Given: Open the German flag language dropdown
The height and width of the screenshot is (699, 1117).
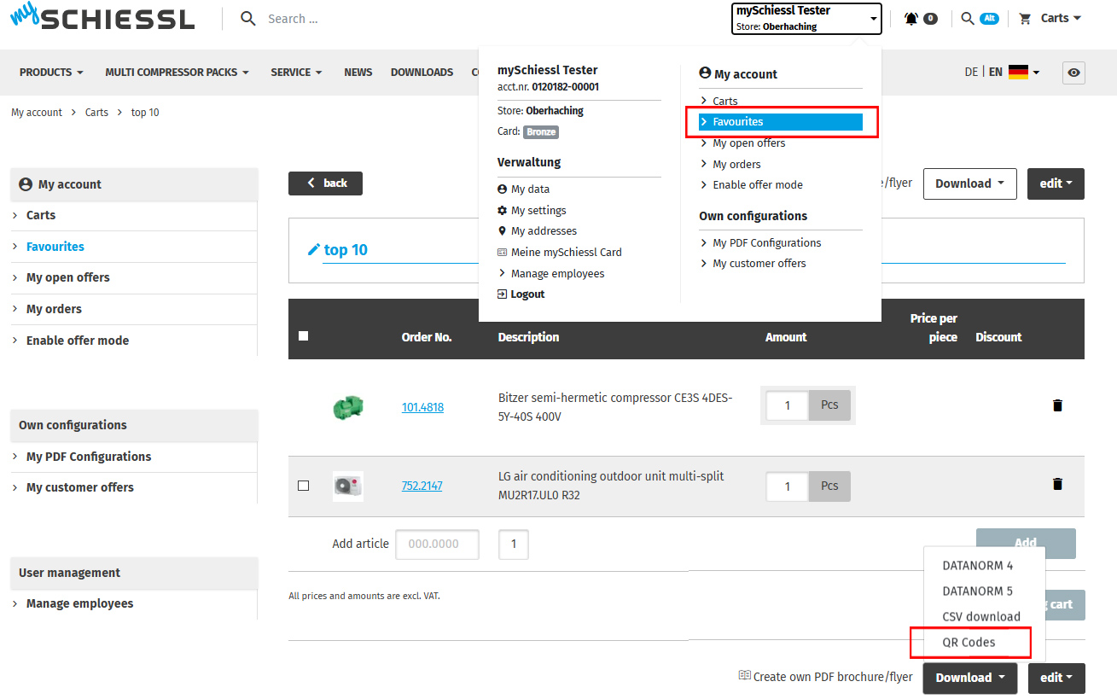Looking at the screenshot, I should 1023,73.
